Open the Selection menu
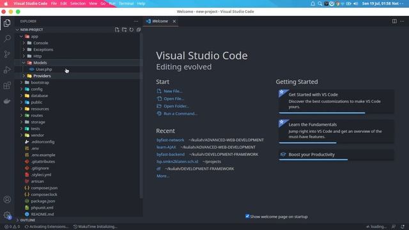This screenshot has width=409, height=230. pos(78,4)
